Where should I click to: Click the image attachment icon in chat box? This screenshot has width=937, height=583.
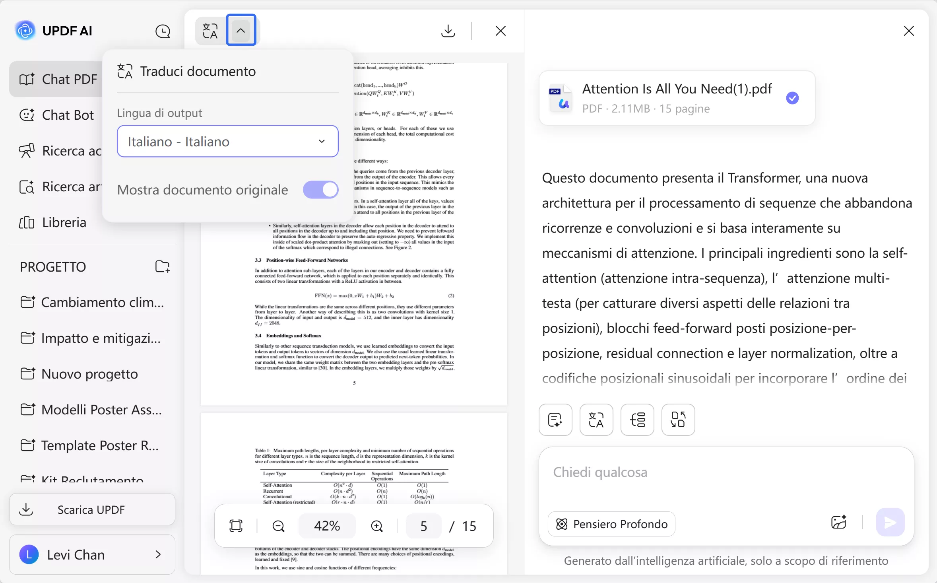click(839, 522)
